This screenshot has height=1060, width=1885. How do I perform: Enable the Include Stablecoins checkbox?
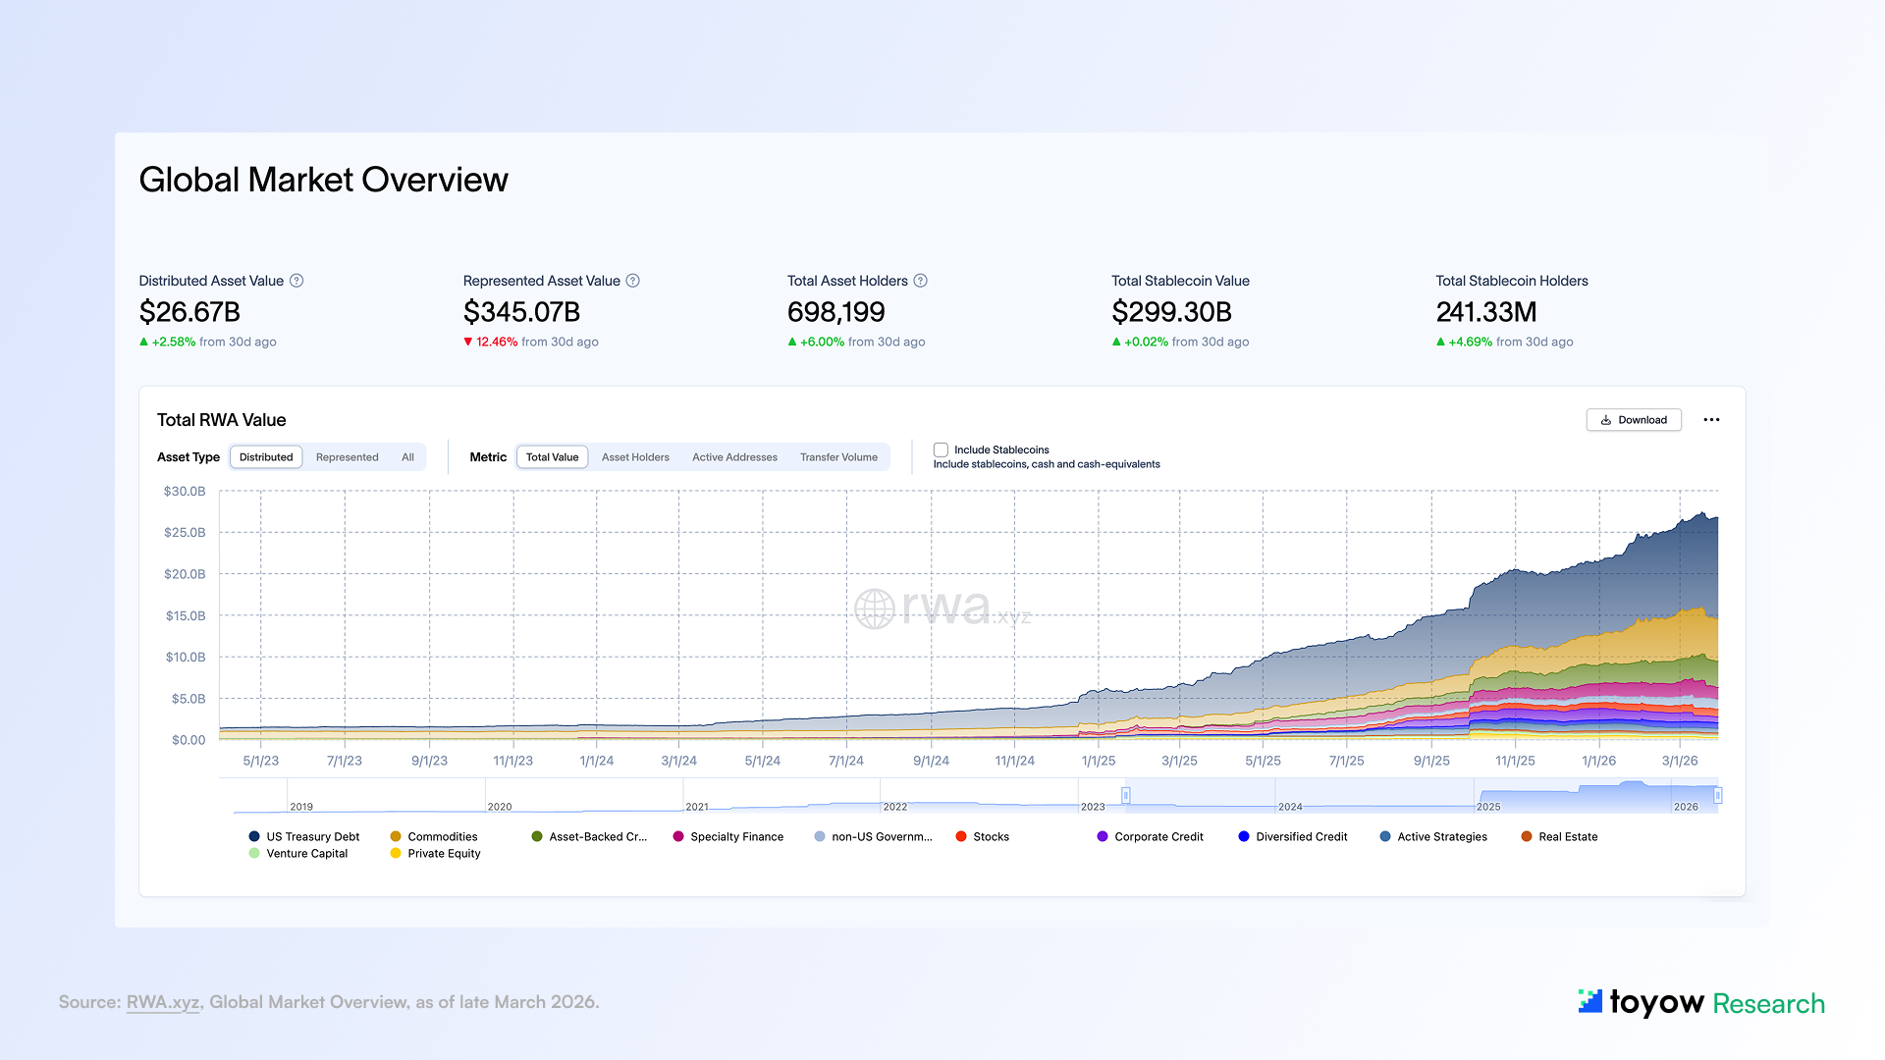[941, 450]
